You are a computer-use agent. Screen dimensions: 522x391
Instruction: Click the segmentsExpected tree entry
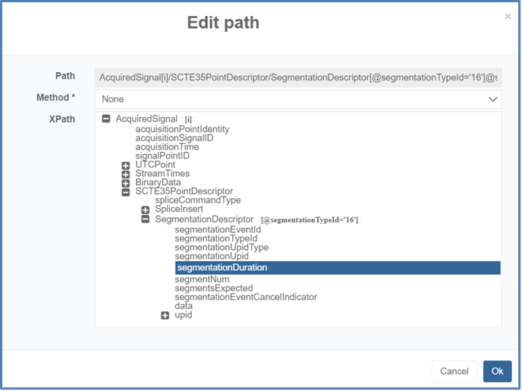click(213, 289)
